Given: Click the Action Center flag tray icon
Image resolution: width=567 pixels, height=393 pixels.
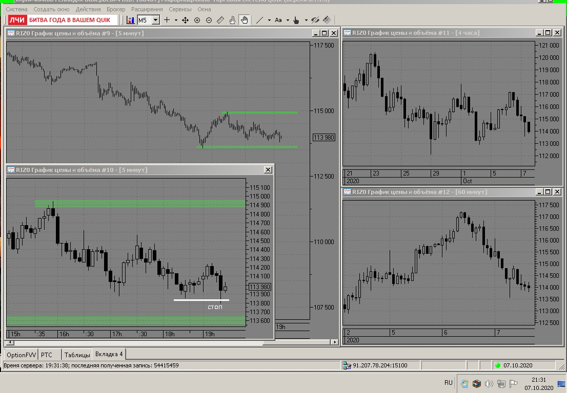Looking at the screenshot, I should (x=514, y=384).
